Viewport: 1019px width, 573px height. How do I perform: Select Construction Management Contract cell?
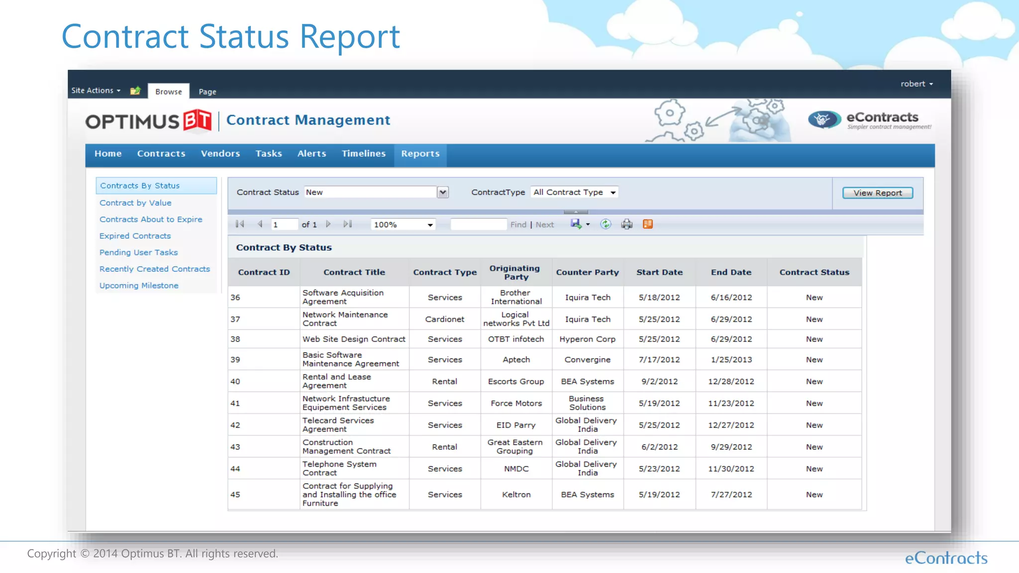(x=354, y=447)
